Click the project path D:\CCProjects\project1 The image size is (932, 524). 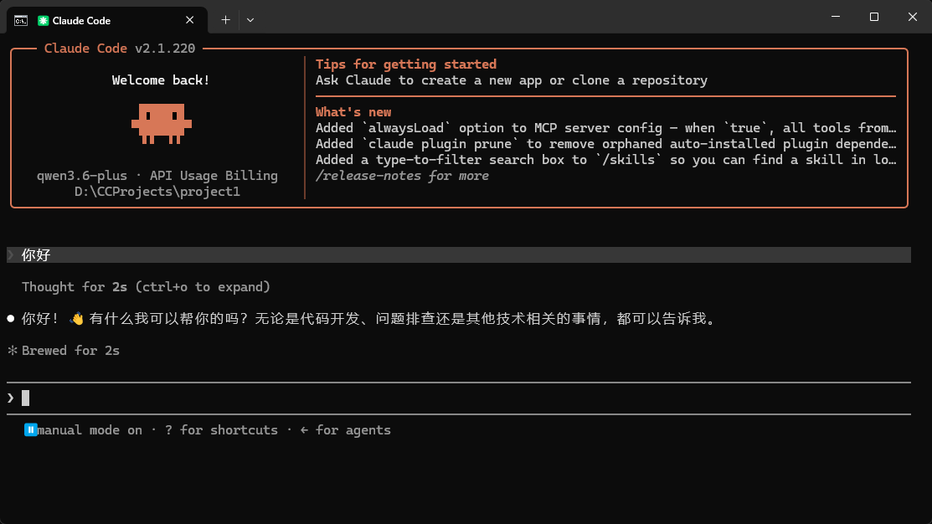click(x=157, y=192)
